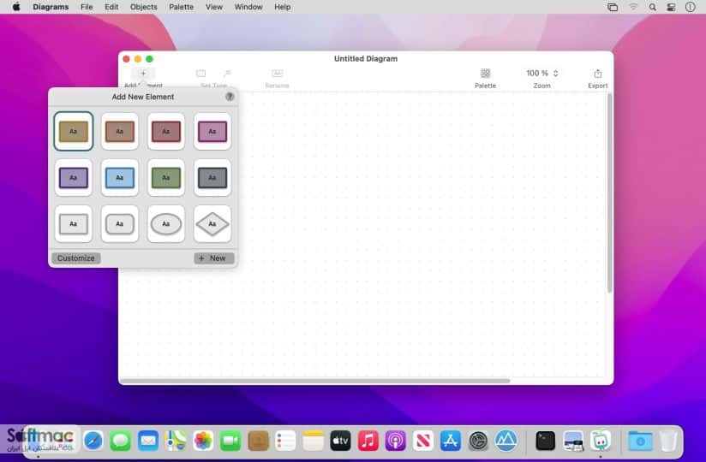
Task: Click the Export share icon
Action: pyautogui.click(x=597, y=74)
